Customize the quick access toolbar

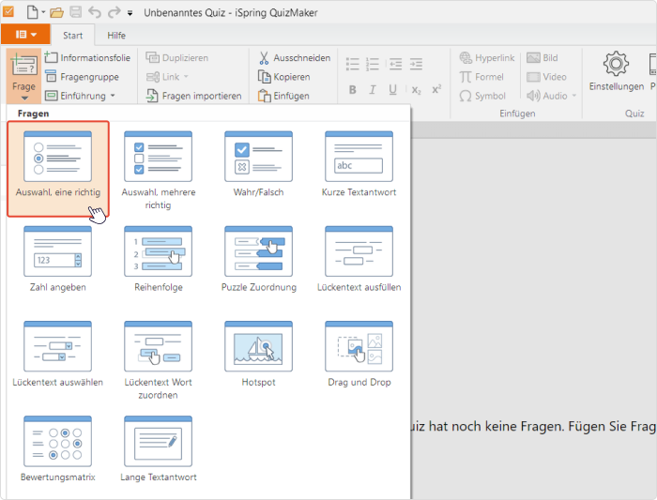130,13
